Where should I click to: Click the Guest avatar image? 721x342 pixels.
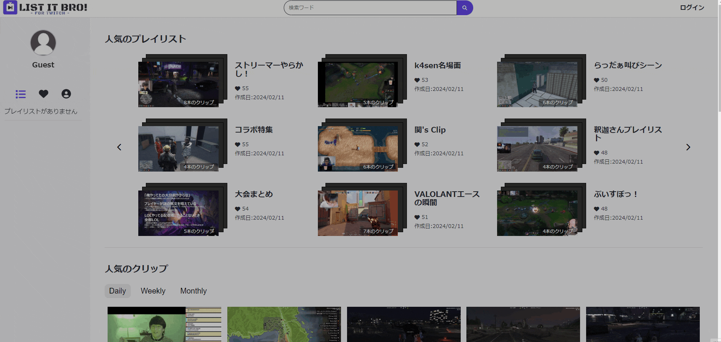[43, 42]
